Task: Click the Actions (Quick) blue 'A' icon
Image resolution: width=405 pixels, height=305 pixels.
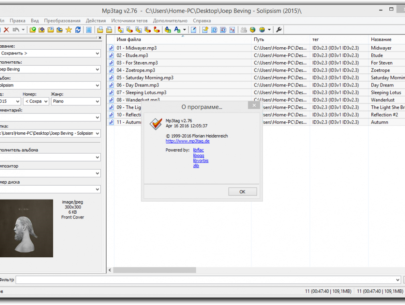Action: [x=177, y=30]
